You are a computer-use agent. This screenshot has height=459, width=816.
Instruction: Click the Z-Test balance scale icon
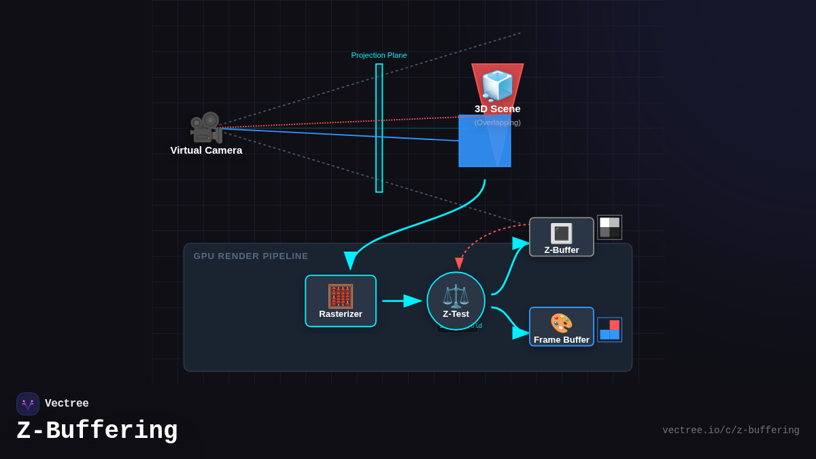[x=456, y=296]
